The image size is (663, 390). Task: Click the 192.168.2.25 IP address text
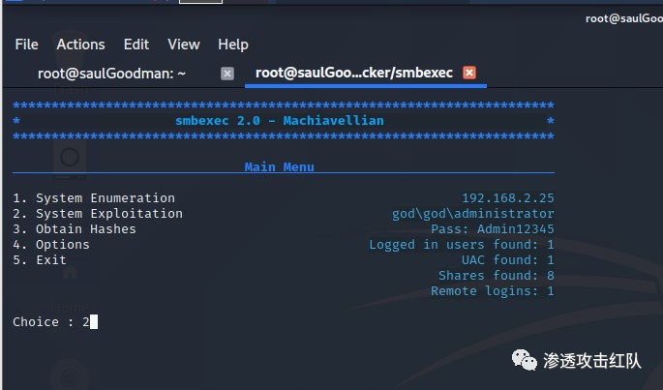[507, 198]
